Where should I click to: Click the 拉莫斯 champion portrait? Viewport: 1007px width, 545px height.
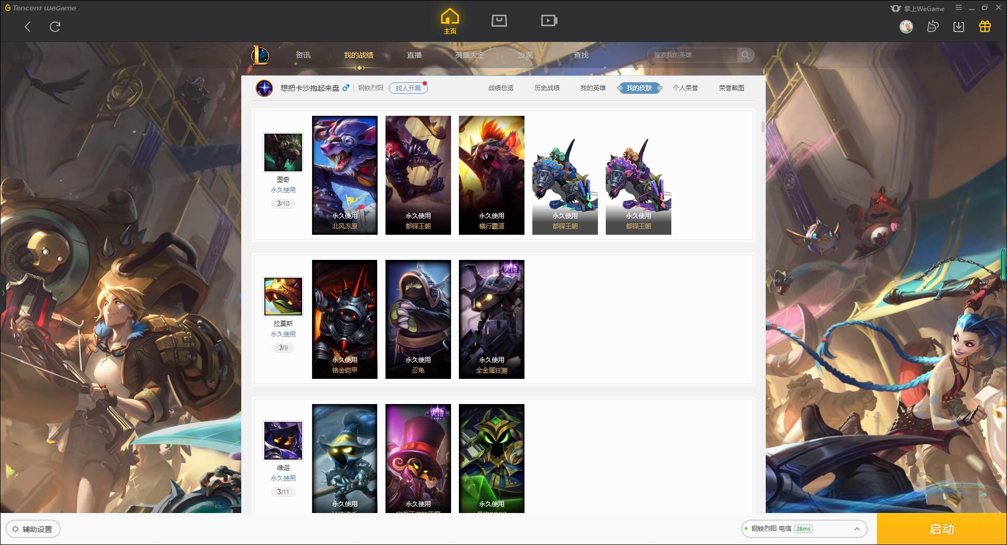283,296
